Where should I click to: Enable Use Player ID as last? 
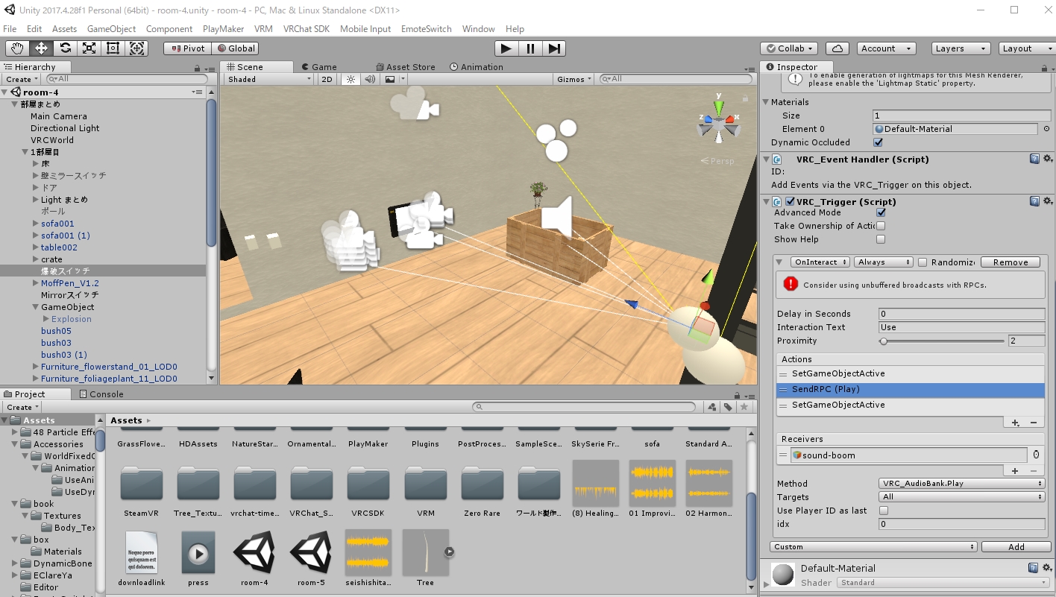click(884, 511)
